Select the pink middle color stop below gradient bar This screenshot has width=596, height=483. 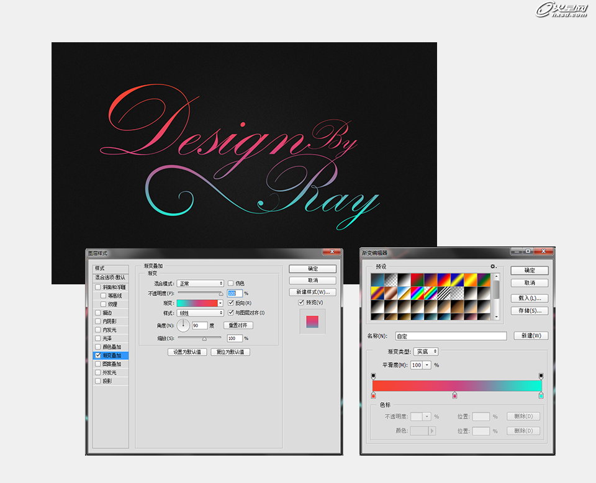coord(454,395)
